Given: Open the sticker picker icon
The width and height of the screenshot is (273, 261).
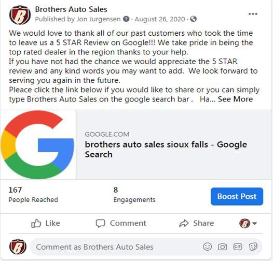Looking at the screenshot, I should (x=253, y=247).
